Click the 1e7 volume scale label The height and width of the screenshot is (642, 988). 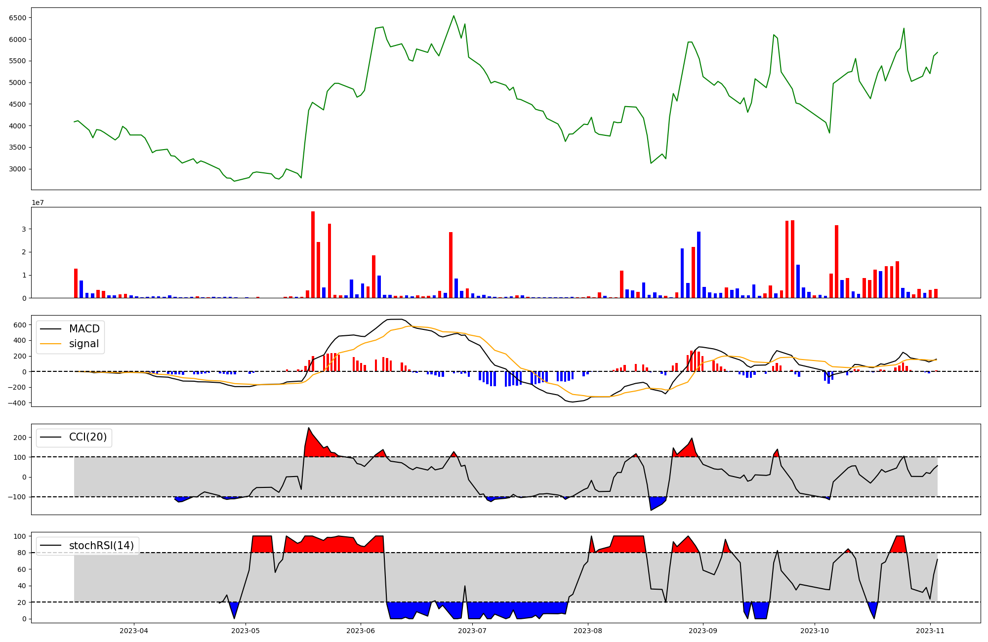38,202
